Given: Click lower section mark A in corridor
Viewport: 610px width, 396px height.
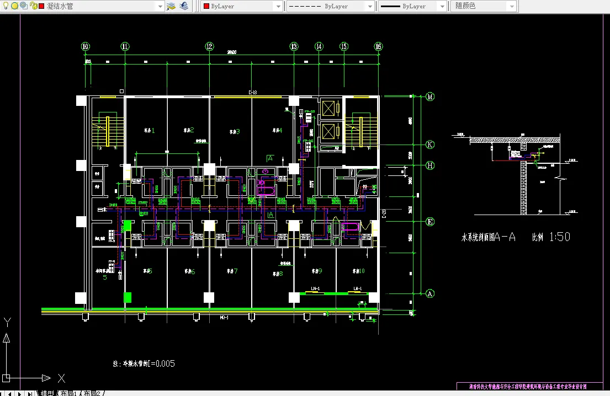Looking at the screenshot, I should (x=270, y=215).
